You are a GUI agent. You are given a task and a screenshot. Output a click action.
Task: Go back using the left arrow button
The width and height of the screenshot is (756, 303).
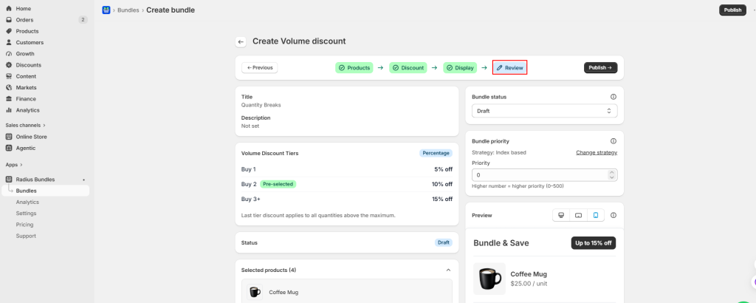click(x=241, y=41)
